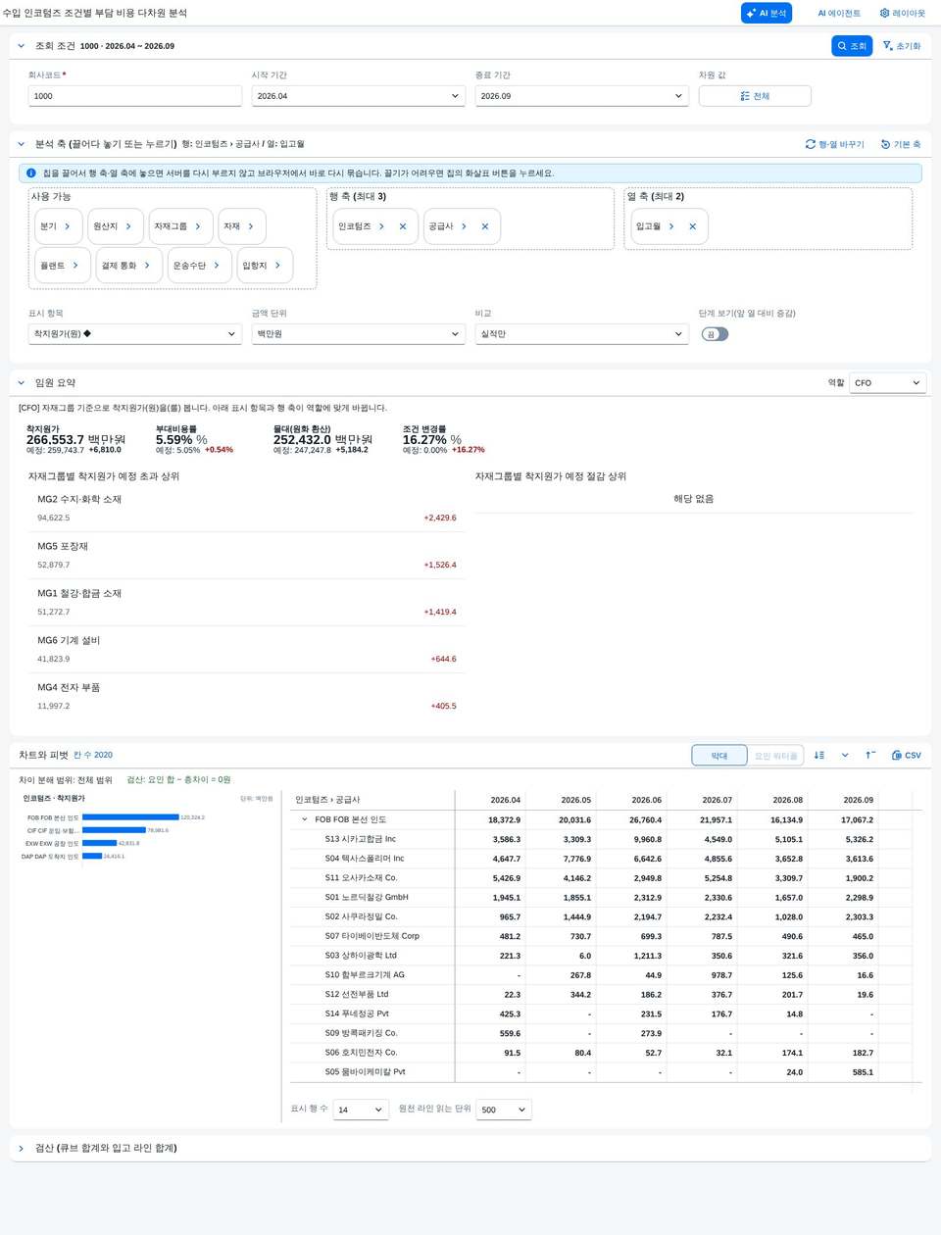Click the AI 에이전트 menu item
The width and height of the screenshot is (941, 1235).
click(x=839, y=13)
